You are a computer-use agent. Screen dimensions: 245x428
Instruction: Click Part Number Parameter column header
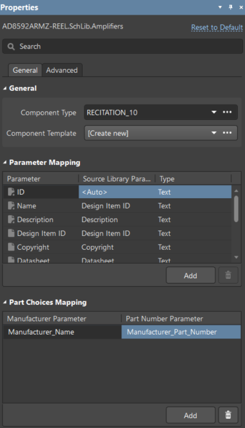pos(181,319)
